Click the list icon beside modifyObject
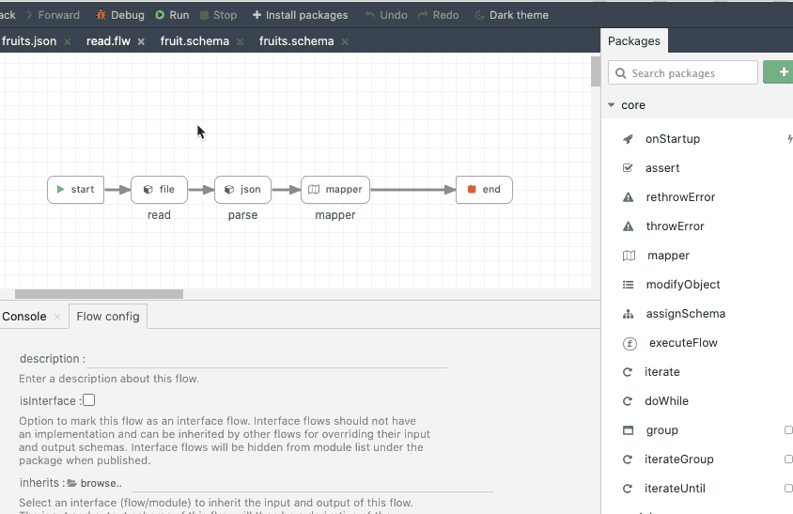The image size is (793, 514). tap(629, 285)
